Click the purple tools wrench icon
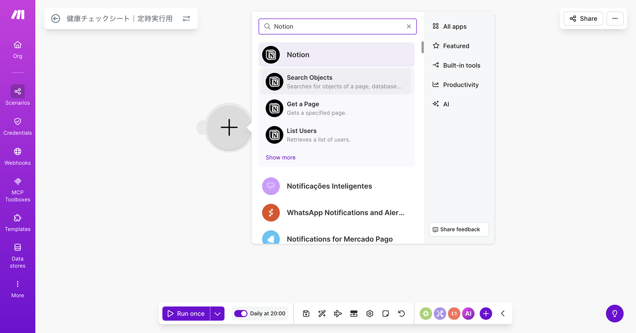The width and height of the screenshot is (636, 333). click(x=440, y=314)
